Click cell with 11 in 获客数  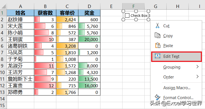pyautogui.click(x=45, y=66)
